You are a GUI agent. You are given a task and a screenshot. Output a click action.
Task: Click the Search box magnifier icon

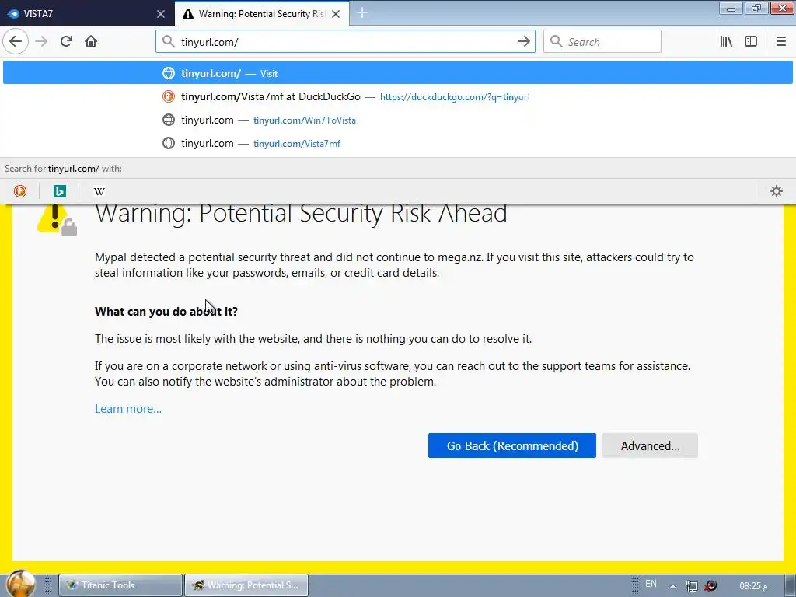pos(556,42)
